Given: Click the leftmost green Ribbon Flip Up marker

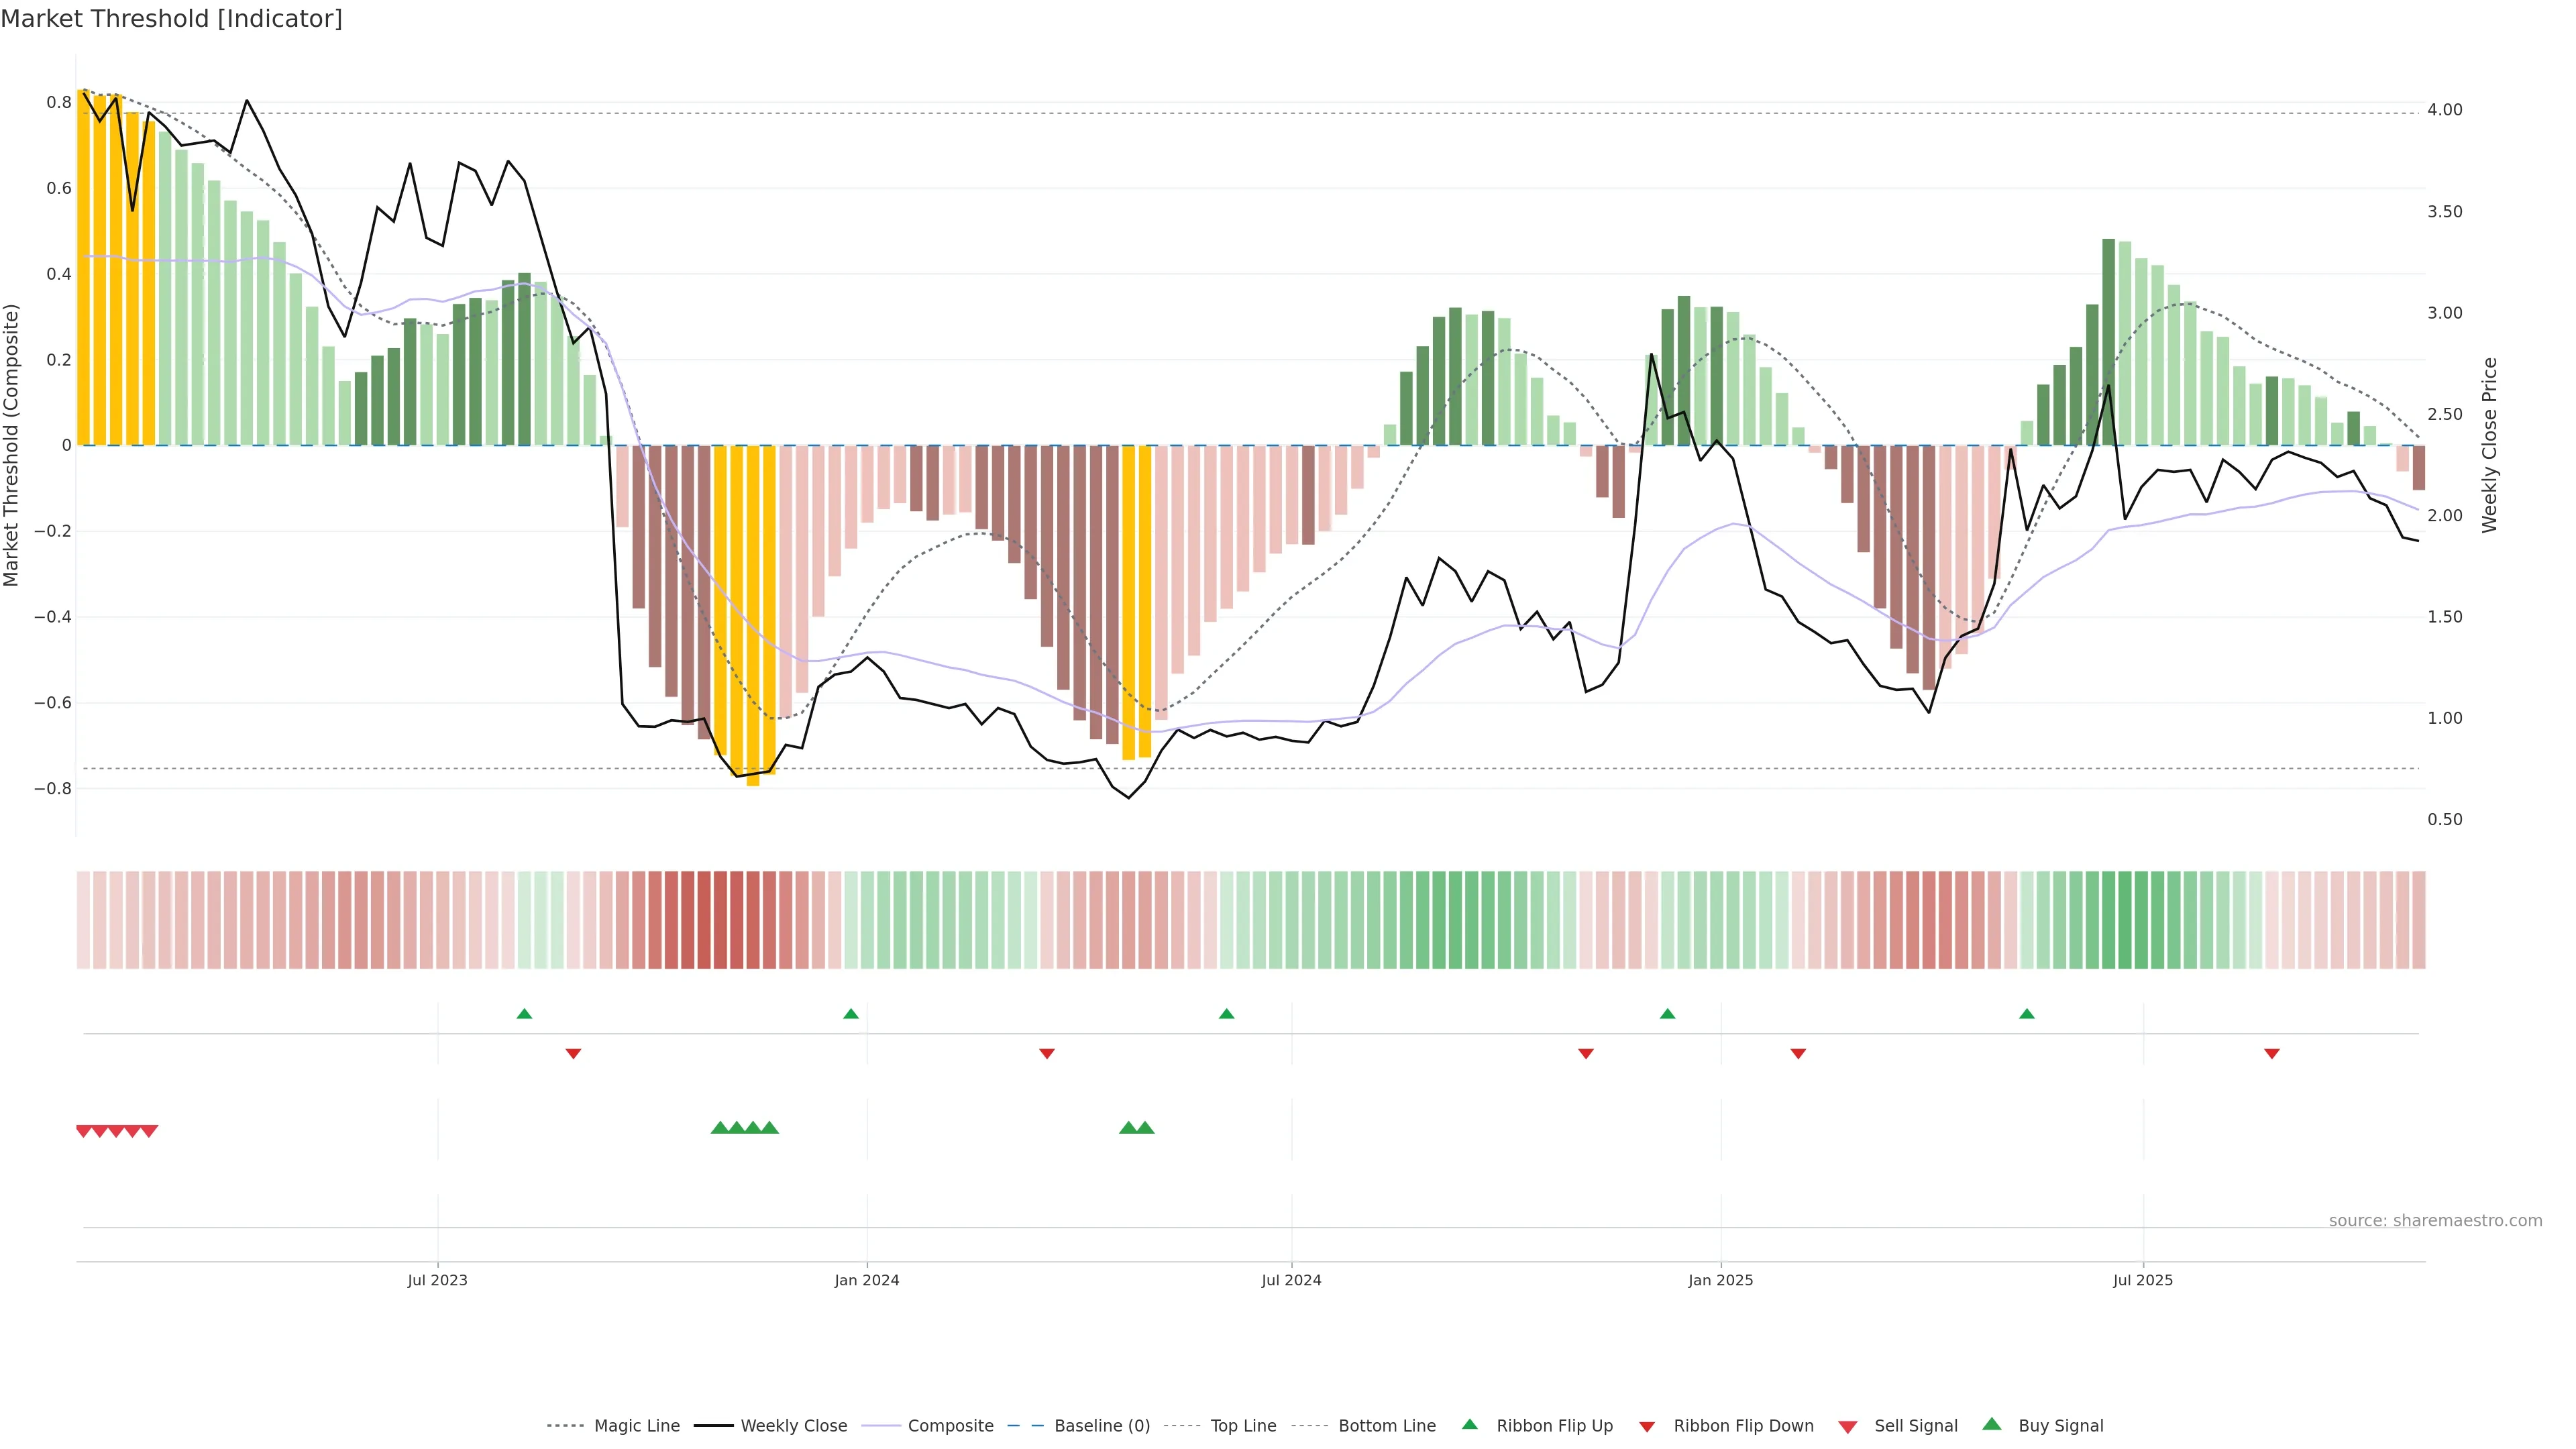Looking at the screenshot, I should 524,1014.
